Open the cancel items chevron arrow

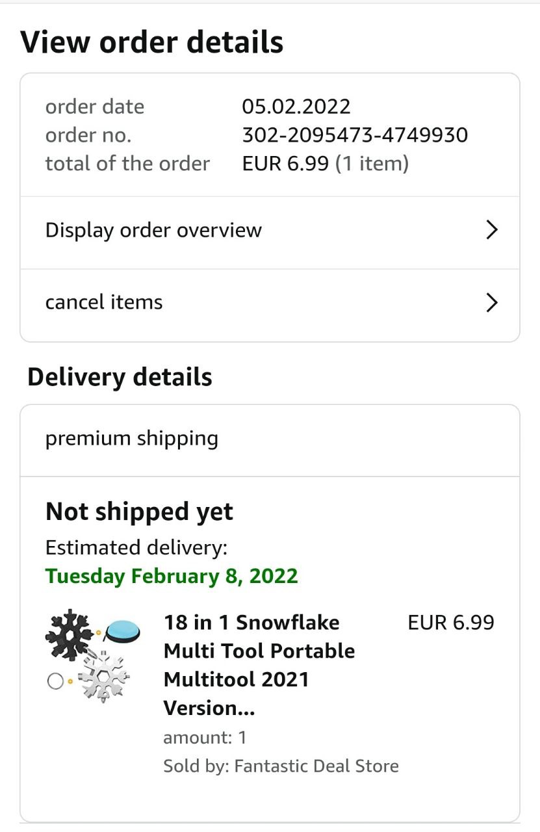point(492,302)
